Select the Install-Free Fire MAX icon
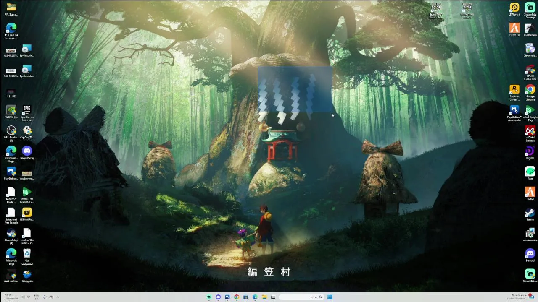 coord(27,195)
